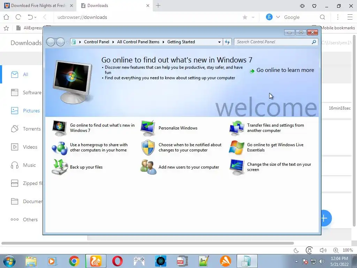Select the Videos downloads category
This screenshot has height=268, width=357.
[x=24, y=147]
